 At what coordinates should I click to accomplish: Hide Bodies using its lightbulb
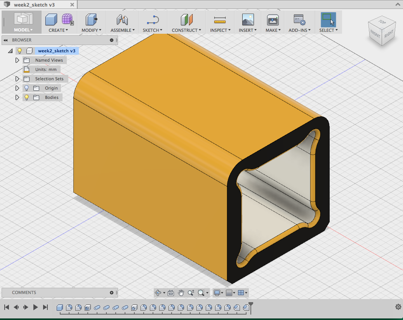(x=26, y=97)
